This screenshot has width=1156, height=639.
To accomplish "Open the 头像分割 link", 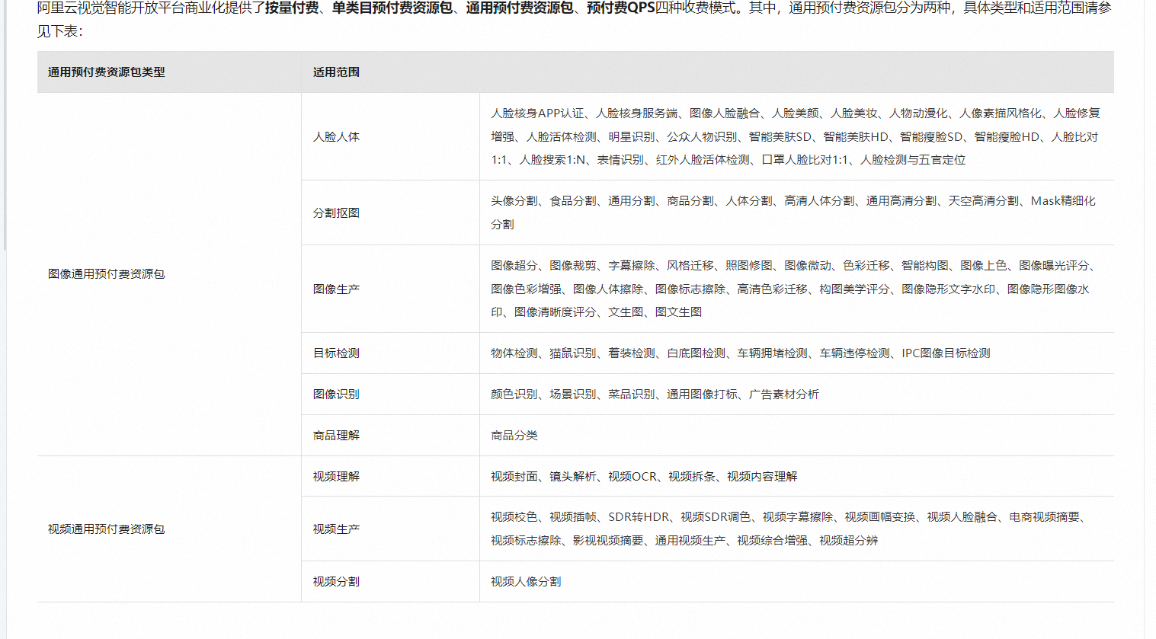I will click(x=514, y=201).
